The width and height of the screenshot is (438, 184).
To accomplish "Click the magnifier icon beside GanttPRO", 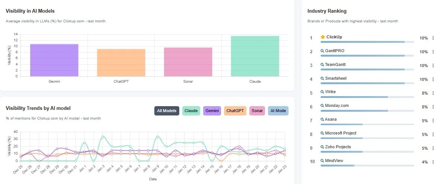I will 322,51.
